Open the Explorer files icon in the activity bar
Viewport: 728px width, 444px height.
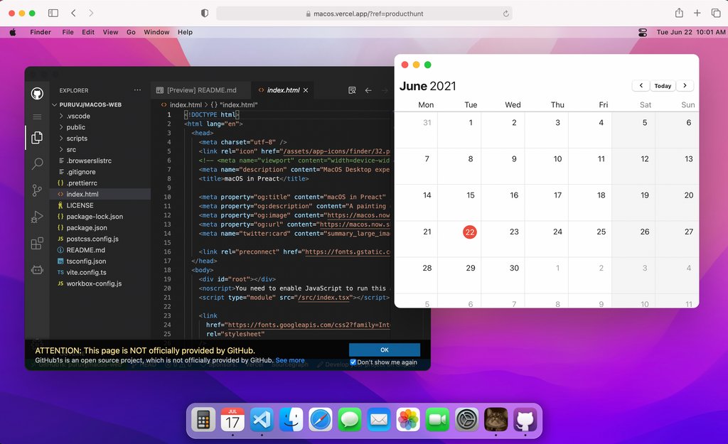(x=37, y=137)
